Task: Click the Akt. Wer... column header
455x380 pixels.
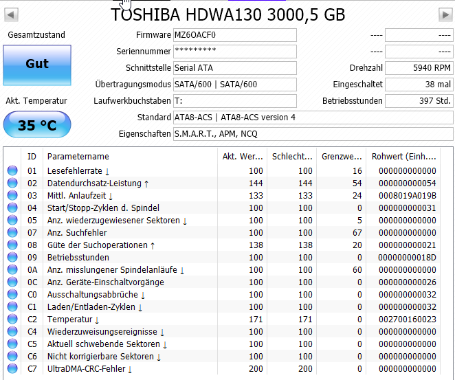Action: pyautogui.click(x=243, y=157)
